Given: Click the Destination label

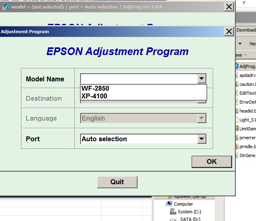Looking at the screenshot, I should click(44, 99).
